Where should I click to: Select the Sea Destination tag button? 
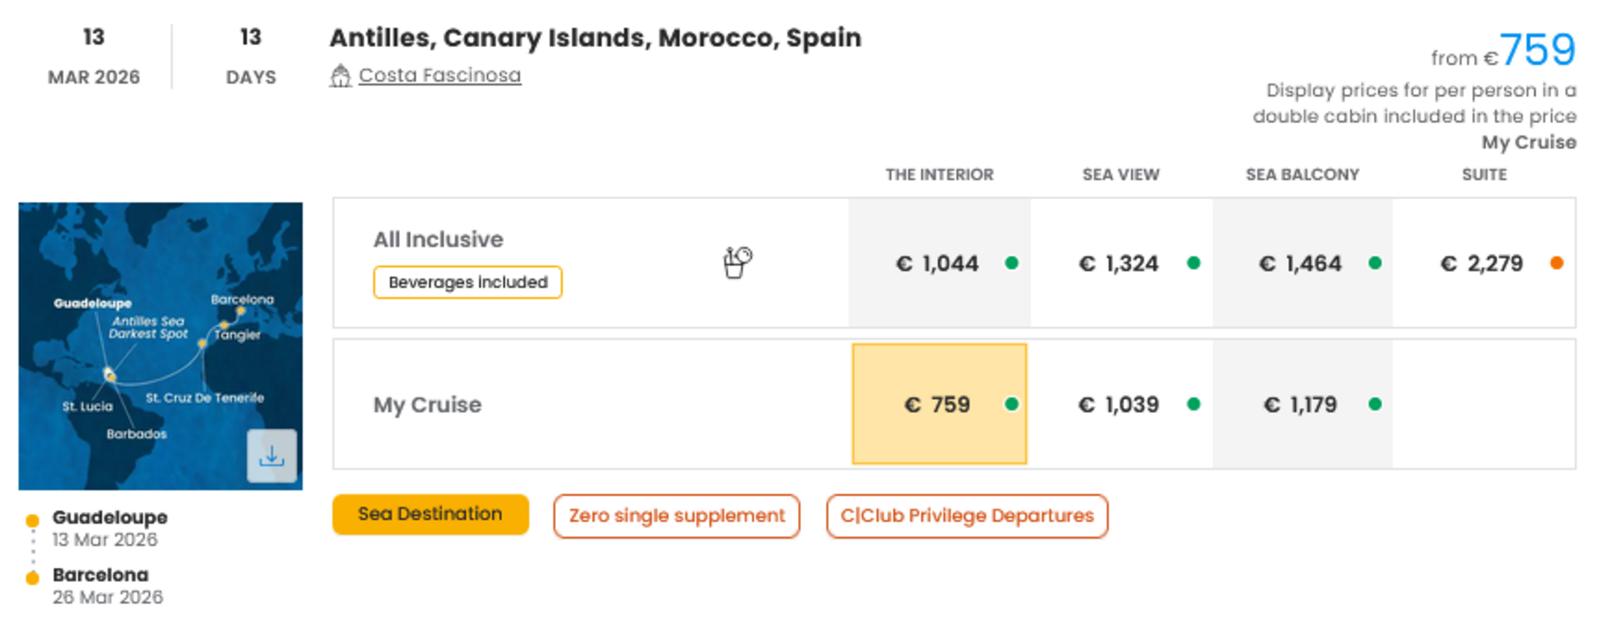(430, 515)
